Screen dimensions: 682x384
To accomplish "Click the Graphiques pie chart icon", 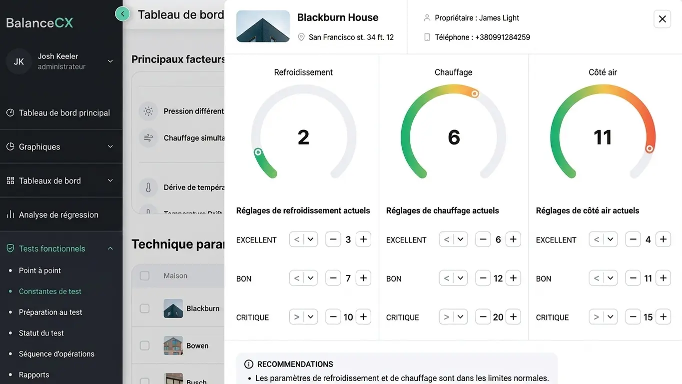I will coord(10,146).
